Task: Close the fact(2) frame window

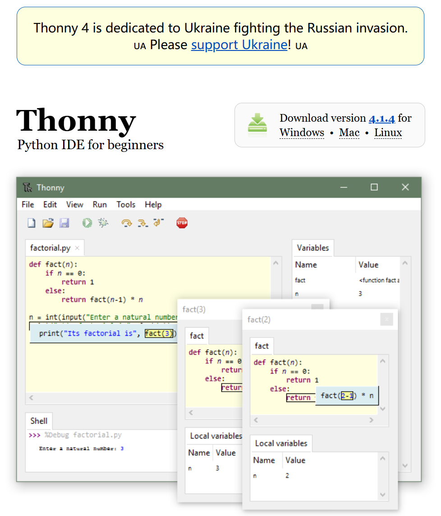Action: point(386,319)
